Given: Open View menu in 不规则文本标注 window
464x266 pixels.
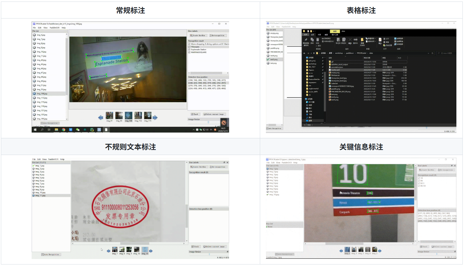Looking at the screenshot, I should point(44,159).
